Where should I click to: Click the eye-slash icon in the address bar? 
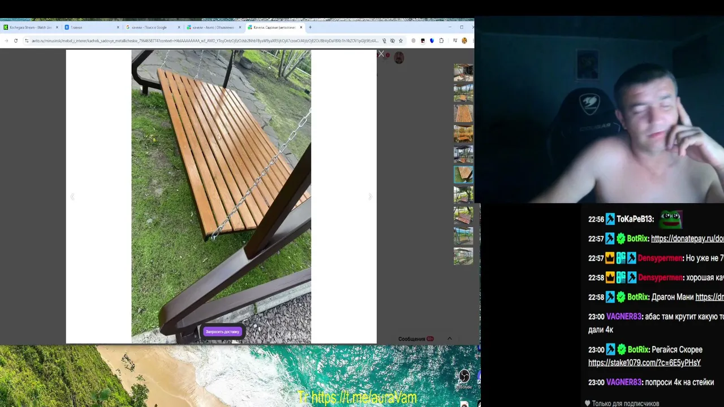click(393, 41)
